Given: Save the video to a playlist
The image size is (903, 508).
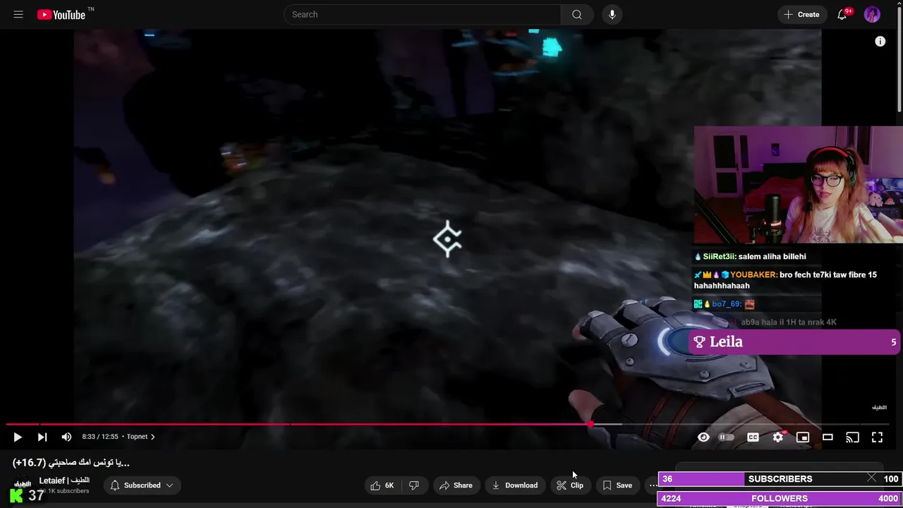Looking at the screenshot, I should [x=617, y=485].
